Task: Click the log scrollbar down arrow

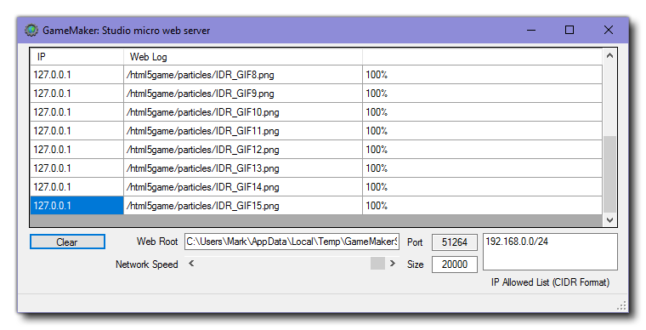Action: click(609, 220)
